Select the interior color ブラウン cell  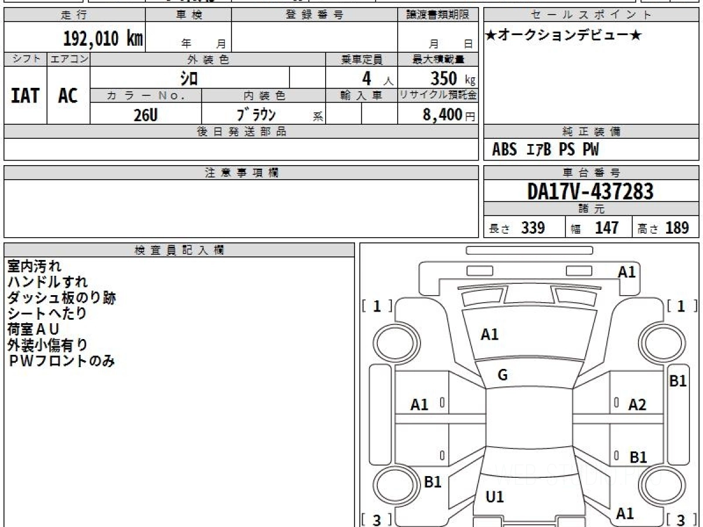pyautogui.click(x=256, y=115)
